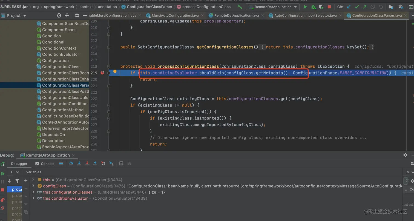Switch to MursiAutoConfiguration.java tab
Viewport: 414px width, 221px height.
click(x=175, y=15)
